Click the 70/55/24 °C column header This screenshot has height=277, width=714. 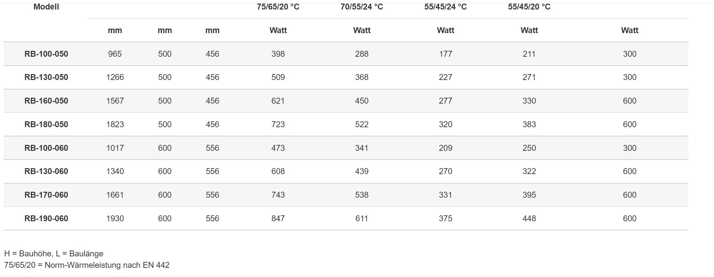click(x=362, y=7)
